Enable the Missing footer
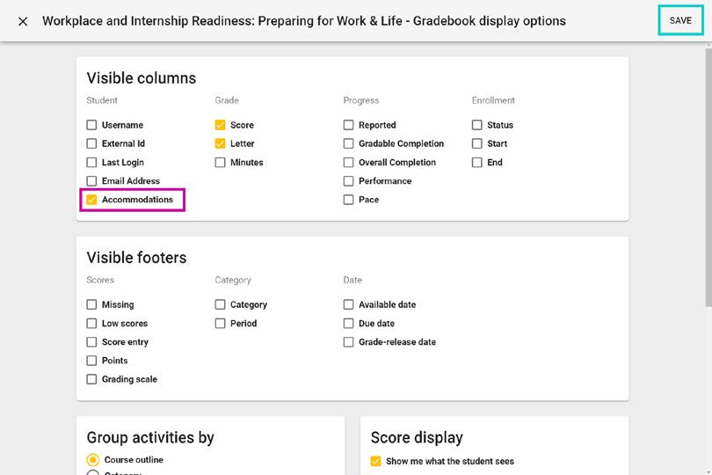 coord(91,304)
